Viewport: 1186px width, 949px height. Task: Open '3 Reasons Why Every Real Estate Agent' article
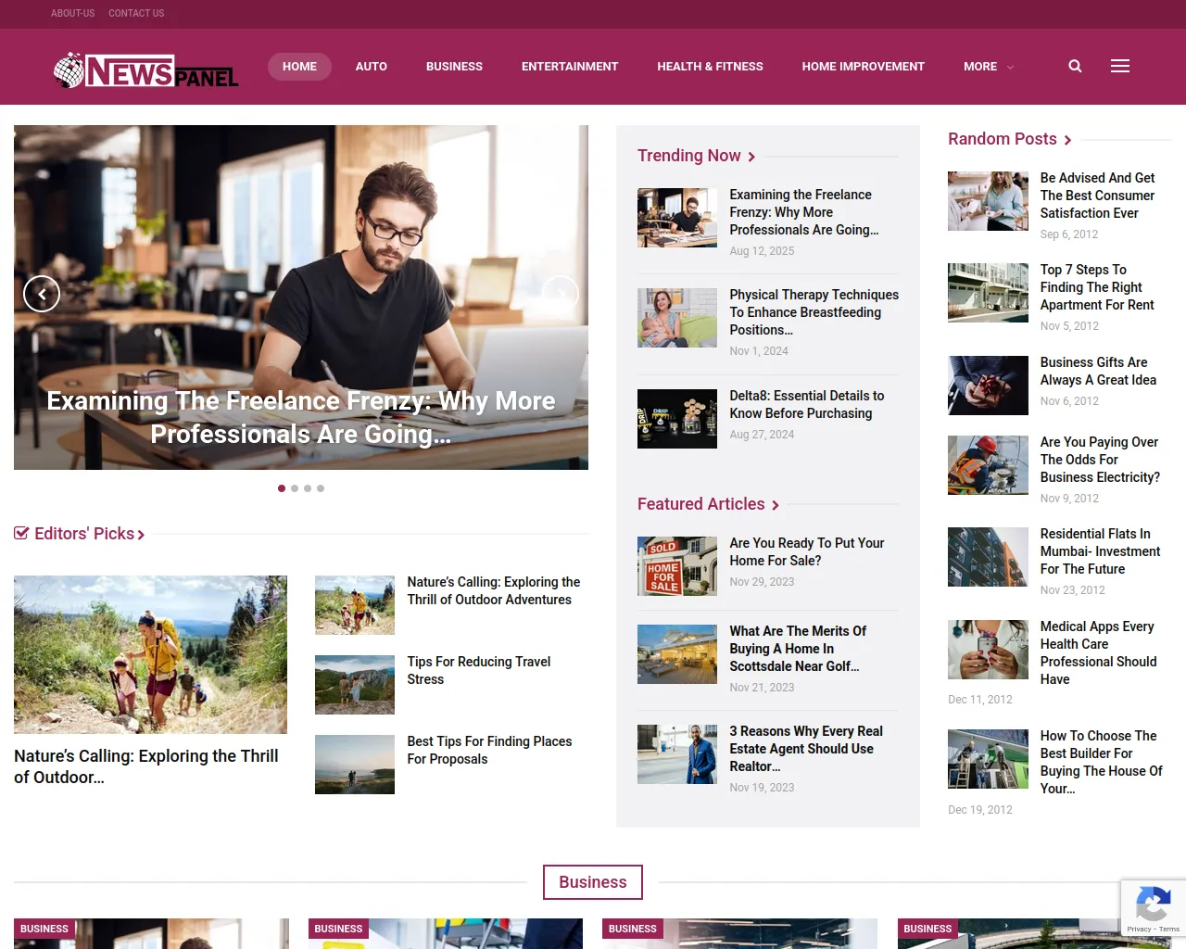tap(806, 749)
